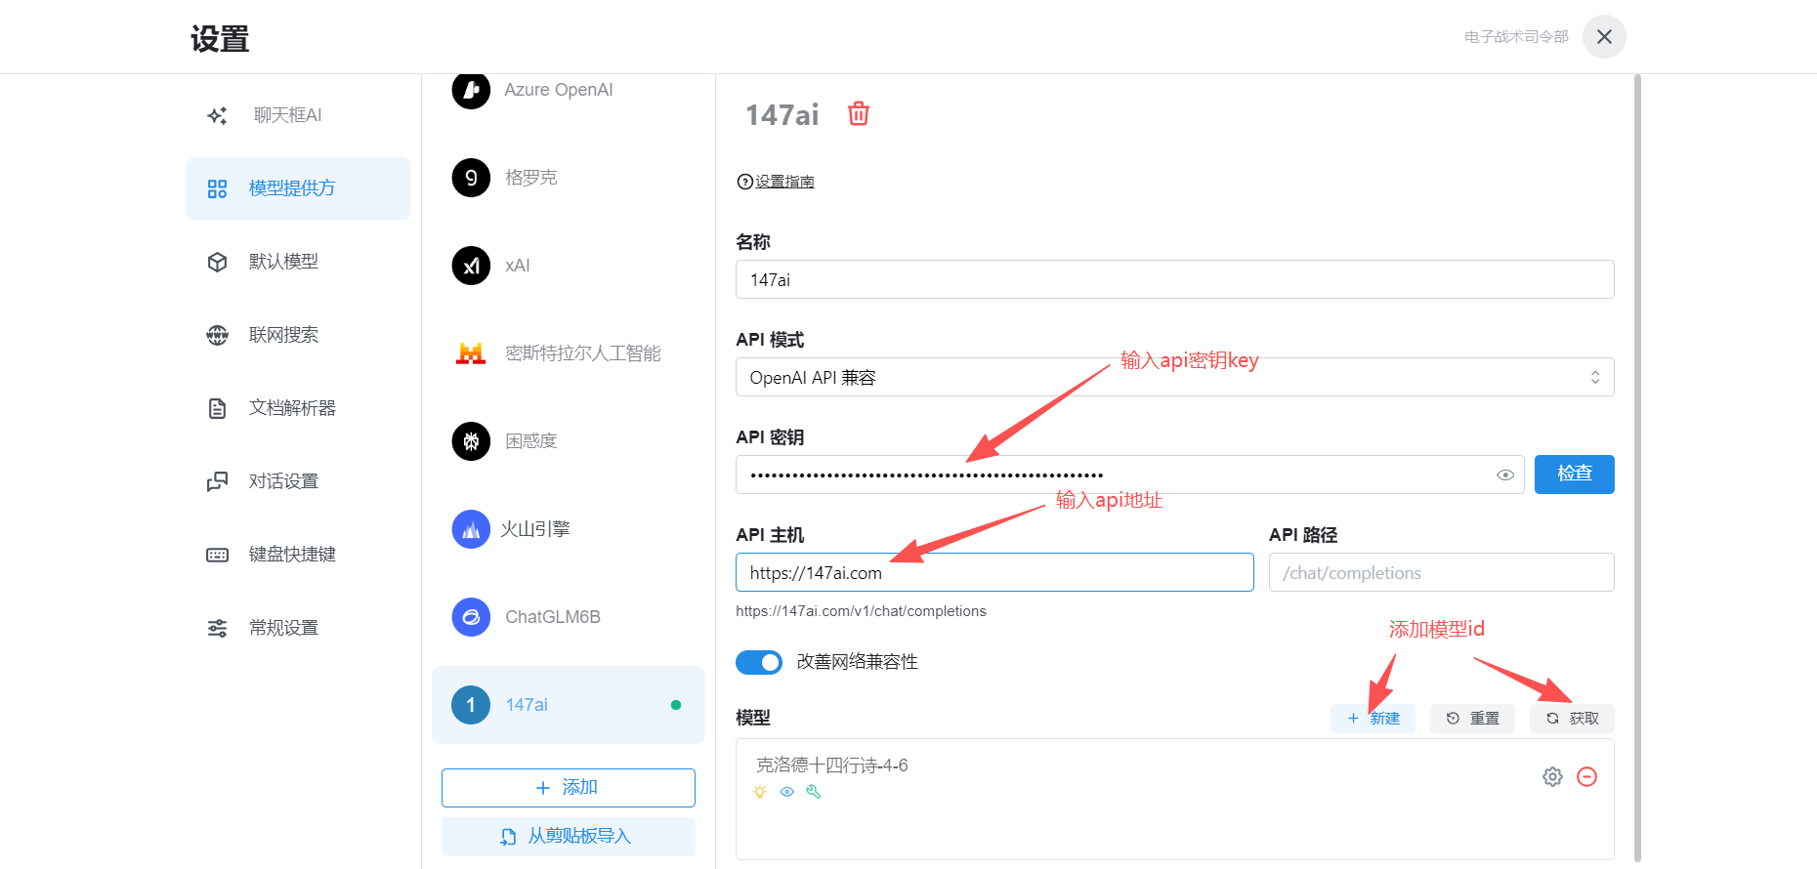Image resolution: width=1817 pixels, height=869 pixels.
Task: Click into the API 主机 field
Action: [x=994, y=572]
